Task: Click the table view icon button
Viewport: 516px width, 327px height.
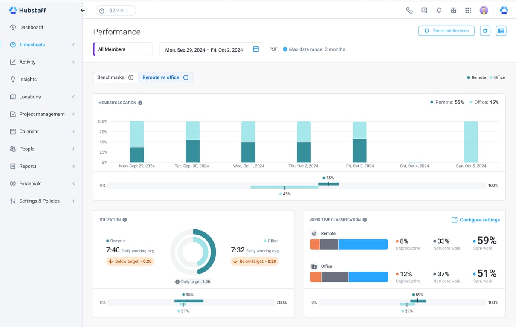Action: [x=501, y=31]
